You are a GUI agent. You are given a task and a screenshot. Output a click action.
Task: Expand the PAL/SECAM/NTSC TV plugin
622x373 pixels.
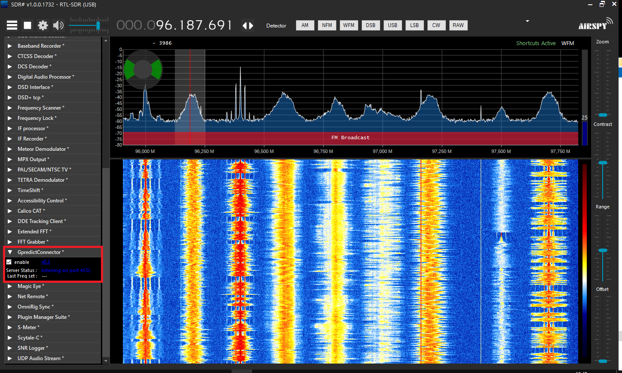click(x=53, y=170)
